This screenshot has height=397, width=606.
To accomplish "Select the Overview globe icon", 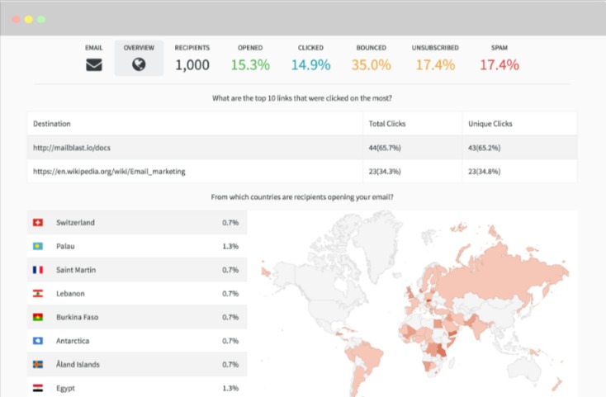I will pyautogui.click(x=139, y=64).
